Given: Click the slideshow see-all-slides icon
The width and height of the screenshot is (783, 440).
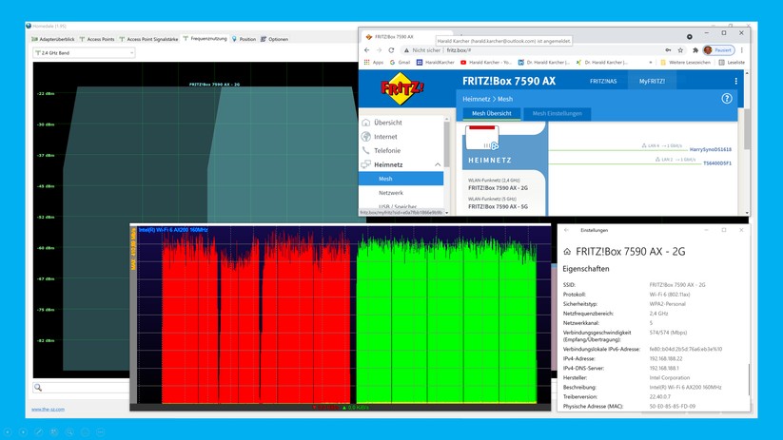Looking at the screenshot, I should pos(54,432).
